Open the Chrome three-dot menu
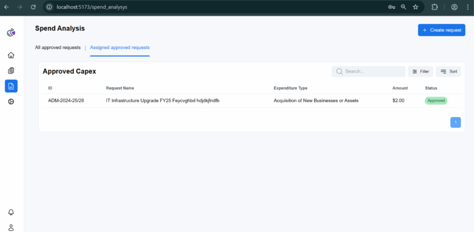The image size is (474, 232). pyautogui.click(x=468, y=7)
